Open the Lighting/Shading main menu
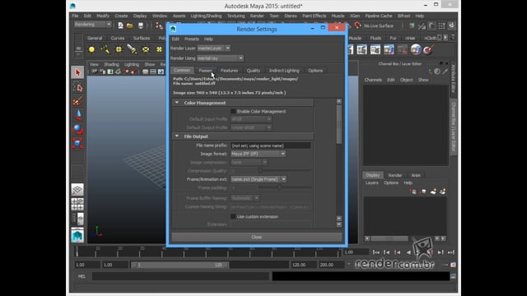527x296 pixels. (206, 16)
